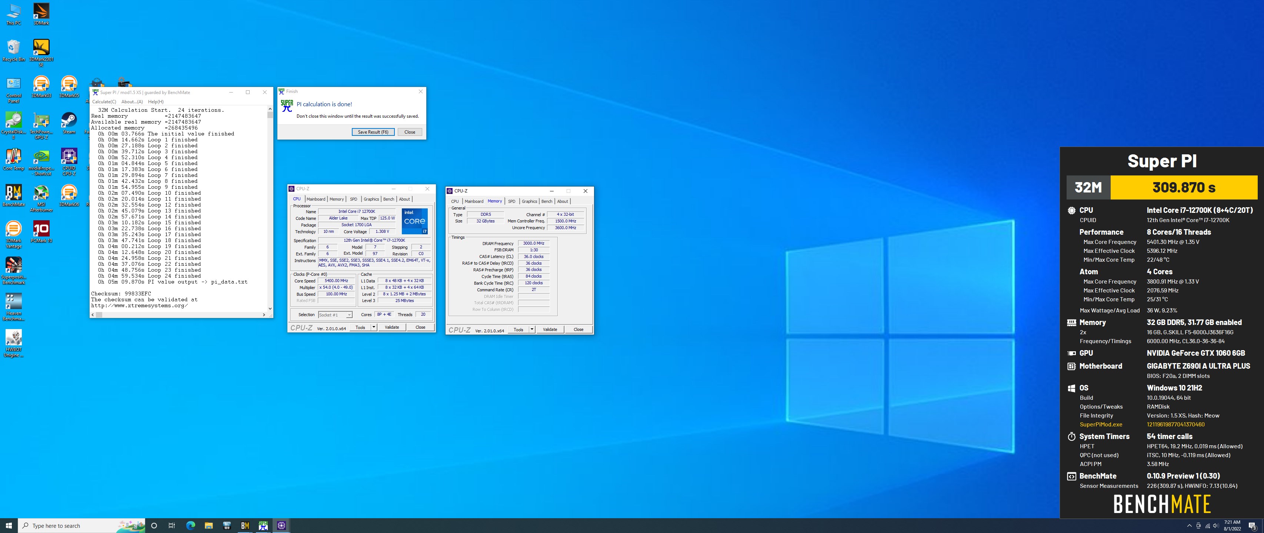Open the 3DMark desktop shortcut
The image size is (1264, 533).
(x=41, y=14)
